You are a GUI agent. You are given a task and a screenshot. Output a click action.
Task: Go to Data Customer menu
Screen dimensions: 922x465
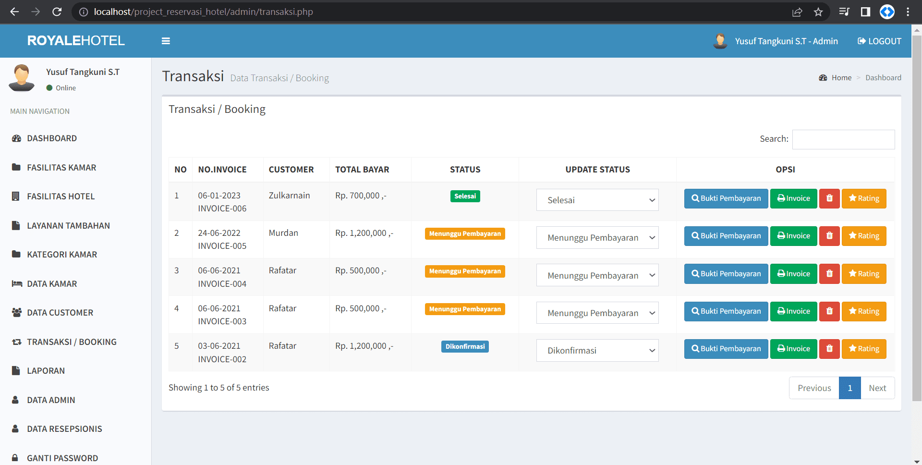point(60,313)
